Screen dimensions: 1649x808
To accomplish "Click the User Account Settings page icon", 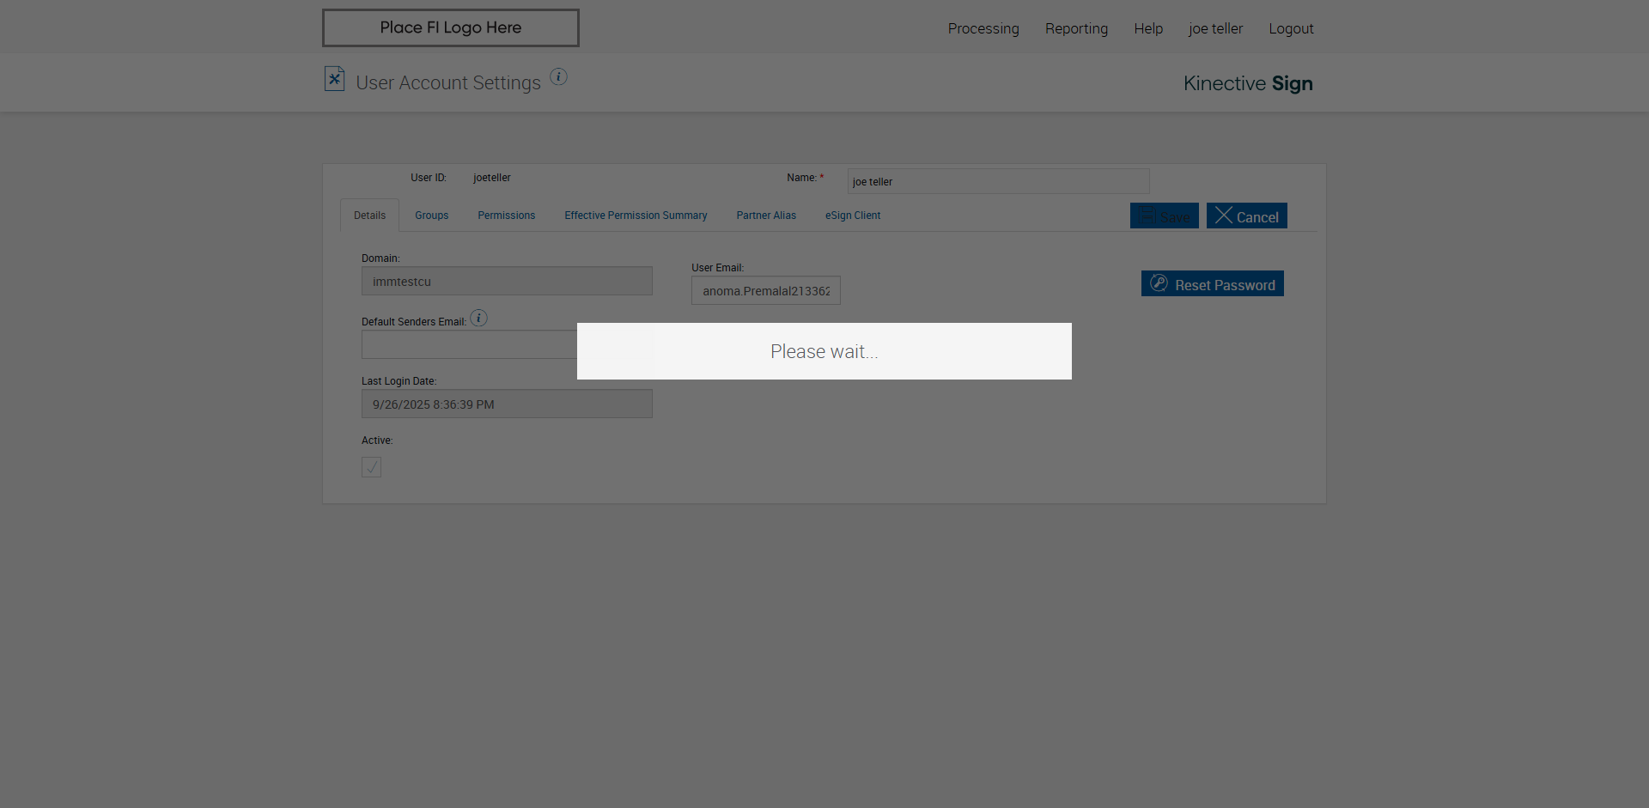I will coord(334,79).
